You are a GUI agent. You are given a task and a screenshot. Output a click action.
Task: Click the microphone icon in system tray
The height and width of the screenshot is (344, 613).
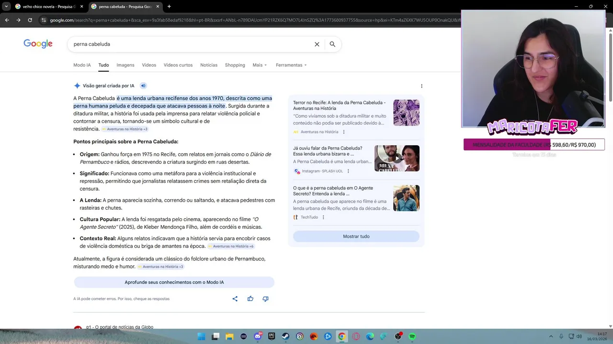coord(561,336)
